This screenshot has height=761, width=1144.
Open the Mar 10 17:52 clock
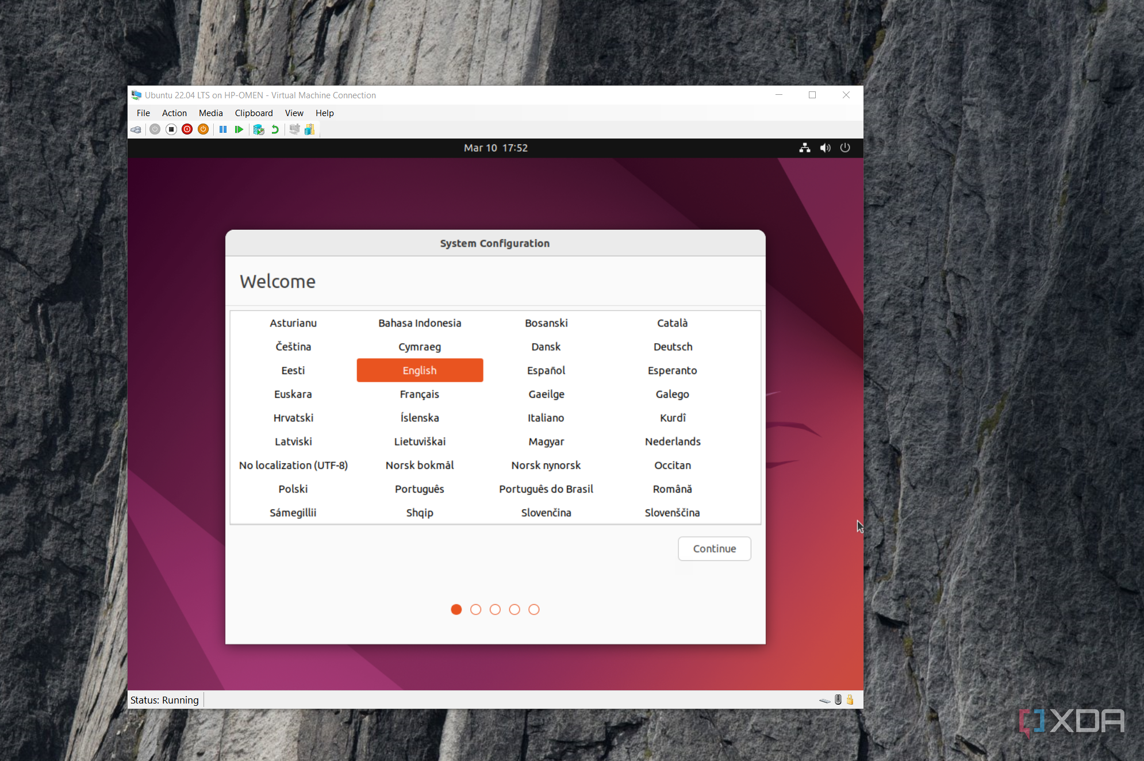pos(496,148)
